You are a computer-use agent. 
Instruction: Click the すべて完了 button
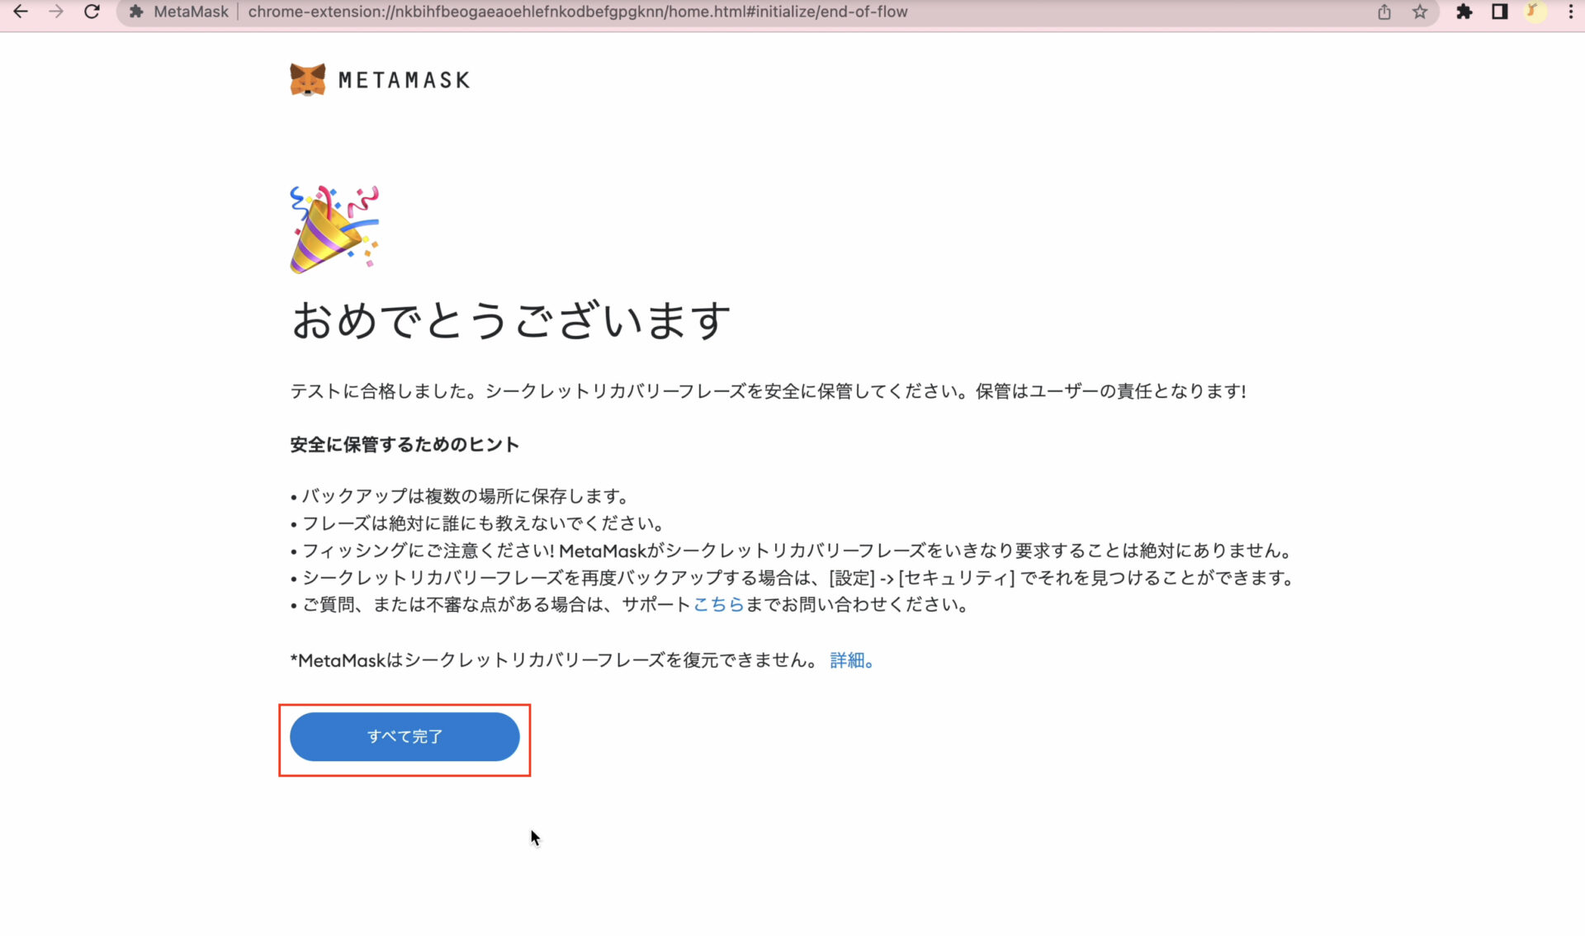pyautogui.click(x=405, y=736)
